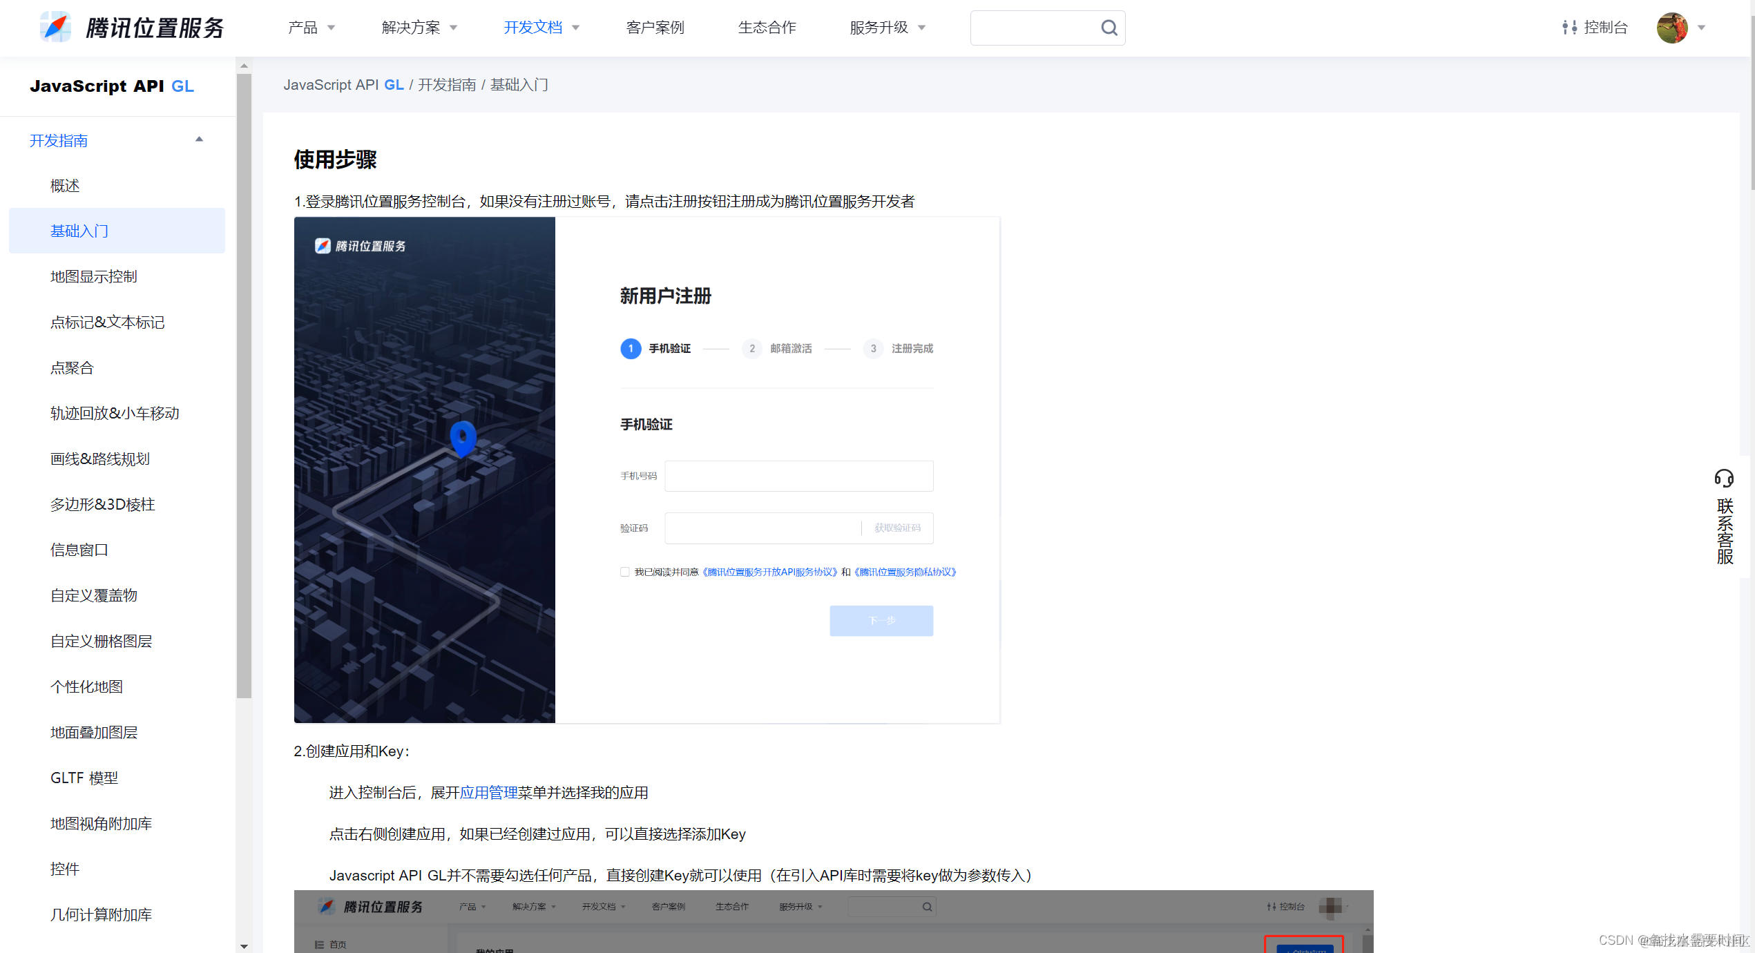
Task: Open the 产品 dropdown menu
Action: (x=310, y=28)
